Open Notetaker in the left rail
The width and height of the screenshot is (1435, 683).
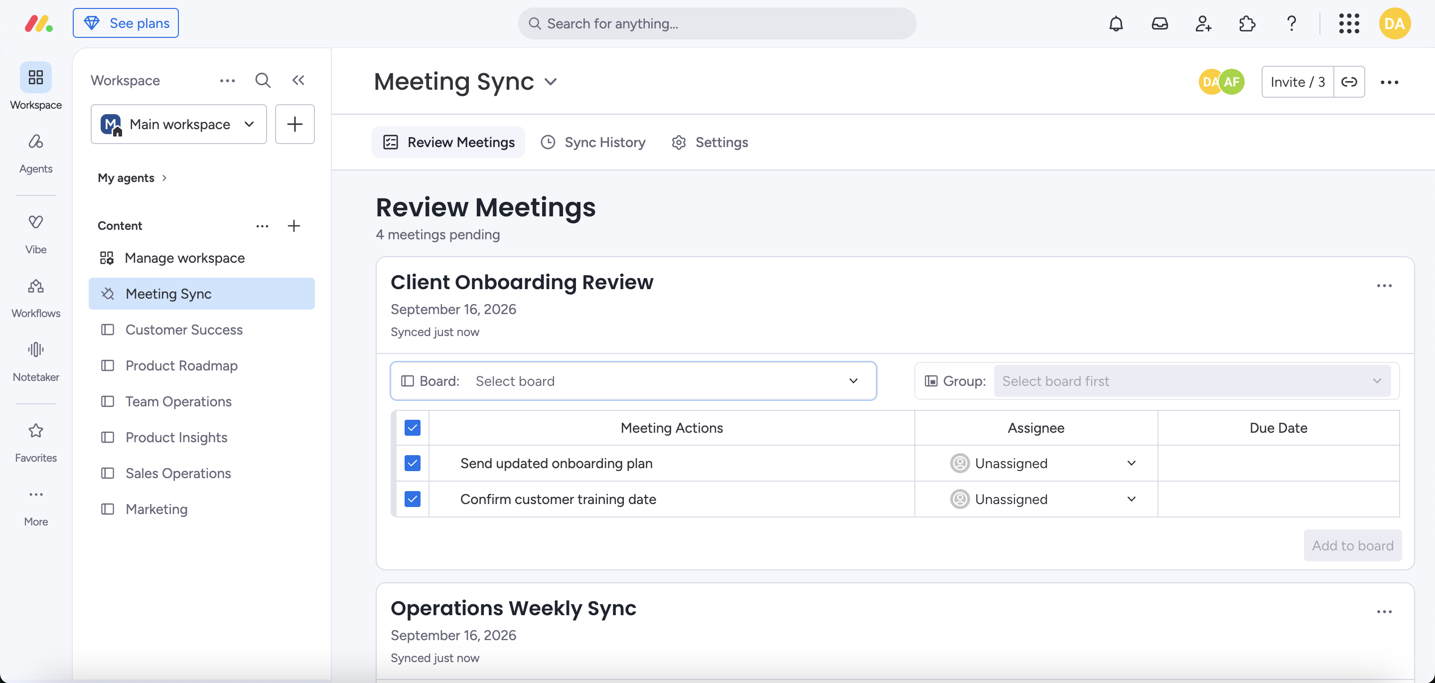(x=36, y=362)
